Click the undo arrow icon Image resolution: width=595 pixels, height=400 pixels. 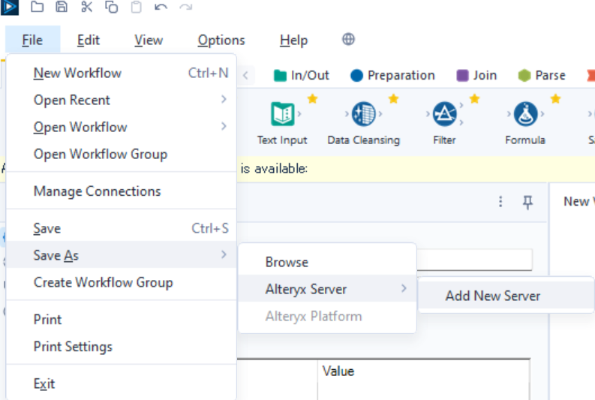161,8
